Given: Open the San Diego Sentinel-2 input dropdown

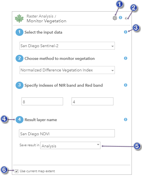Looking at the screenshot, I should pyautogui.click(x=67, y=46).
